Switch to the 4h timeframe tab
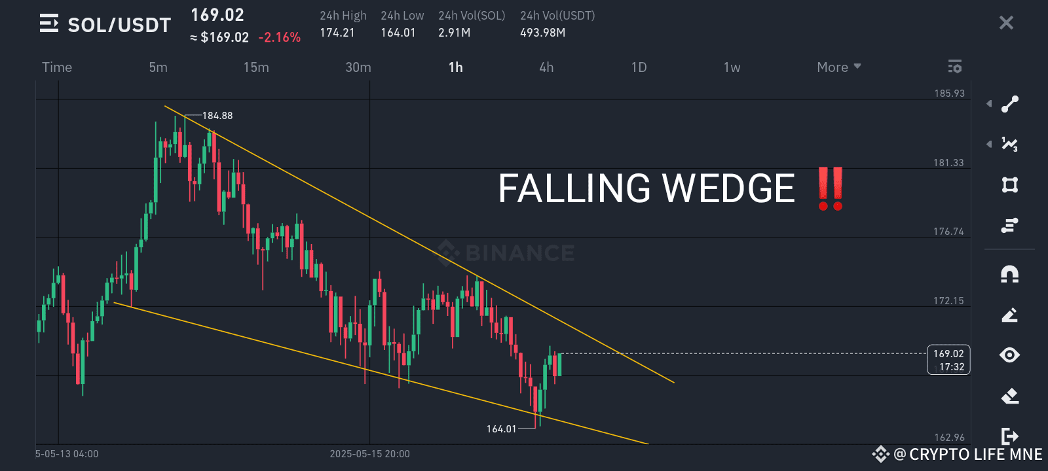Screen dimensions: 1048x471 point(546,67)
